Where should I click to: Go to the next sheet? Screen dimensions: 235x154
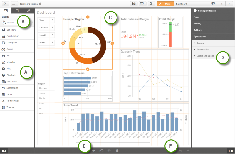click(x=229, y=4)
